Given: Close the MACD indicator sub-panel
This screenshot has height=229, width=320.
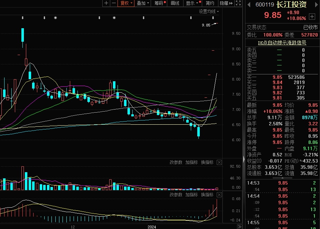Looking at the screenshot, I should tap(219, 195).
